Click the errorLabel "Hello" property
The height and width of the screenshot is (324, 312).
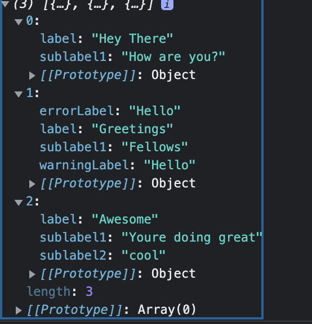[110, 111]
